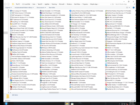140x105 pixels.
Task: Show hidden tray icons chevron
Action: click(120, 104)
